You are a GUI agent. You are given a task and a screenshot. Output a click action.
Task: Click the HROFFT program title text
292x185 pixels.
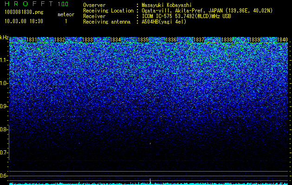point(29,4)
